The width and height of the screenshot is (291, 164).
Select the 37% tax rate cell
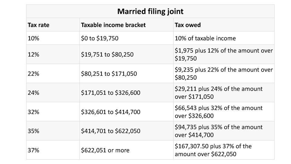pos(33,150)
